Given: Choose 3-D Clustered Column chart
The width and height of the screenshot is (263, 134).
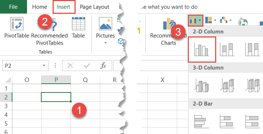Looking at the screenshot, I should [x=202, y=86].
